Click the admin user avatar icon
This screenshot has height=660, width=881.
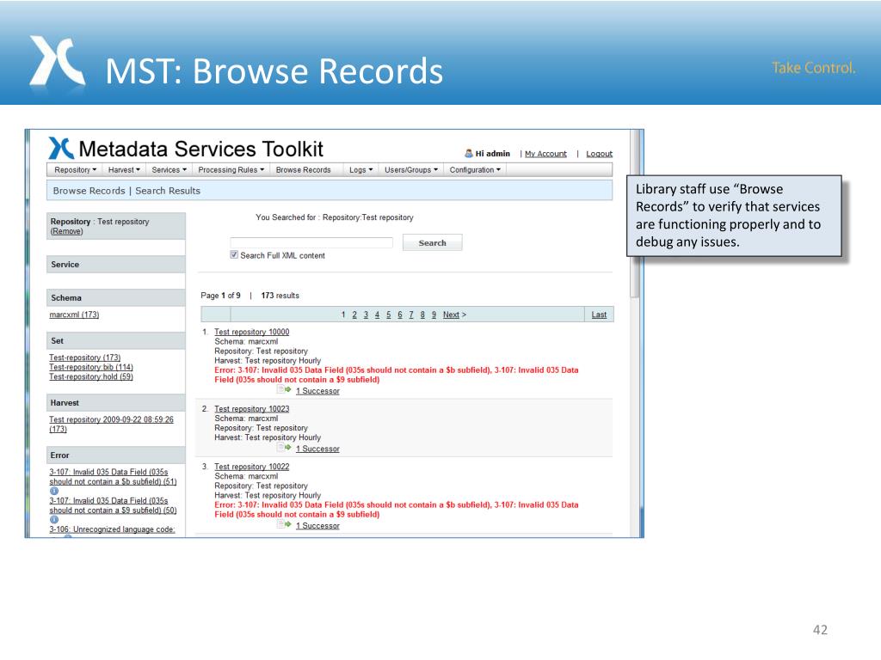coord(469,153)
